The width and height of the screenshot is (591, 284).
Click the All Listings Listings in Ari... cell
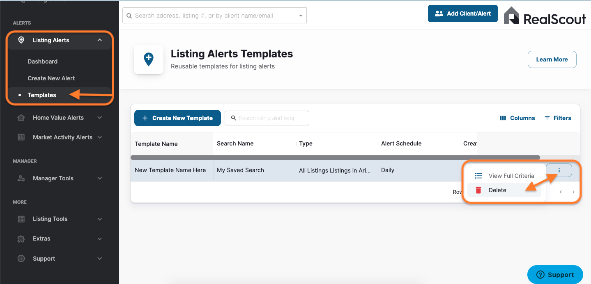click(x=336, y=170)
